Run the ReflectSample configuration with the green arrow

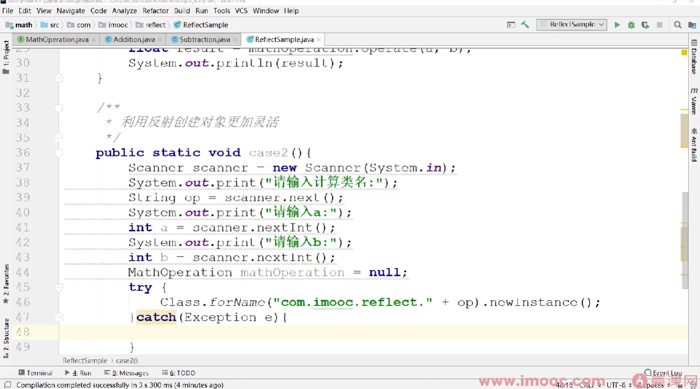pyautogui.click(x=617, y=25)
